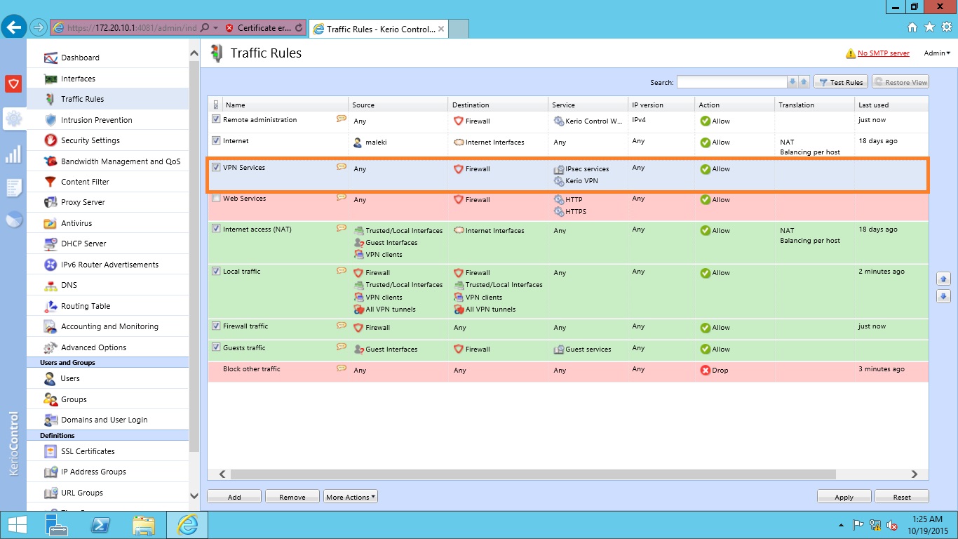Open Windows Start button

point(16,524)
